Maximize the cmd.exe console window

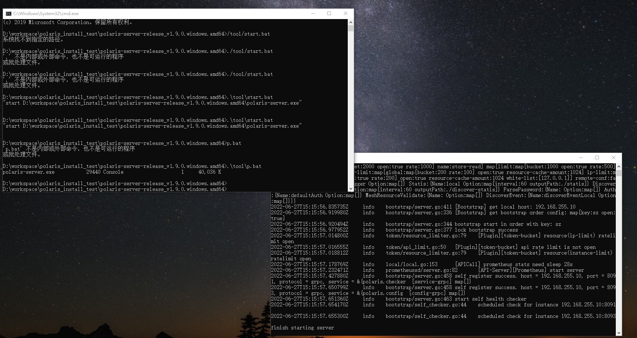[x=329, y=13]
